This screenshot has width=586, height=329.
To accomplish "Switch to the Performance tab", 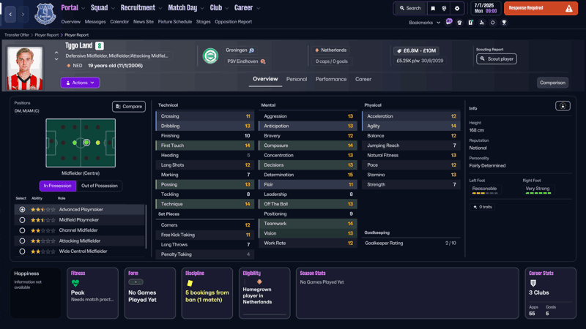I will 331,79.
